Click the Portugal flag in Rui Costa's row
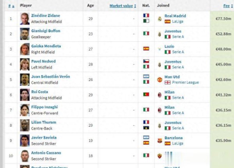The width and height of the screenshot is (234, 168). point(146,95)
